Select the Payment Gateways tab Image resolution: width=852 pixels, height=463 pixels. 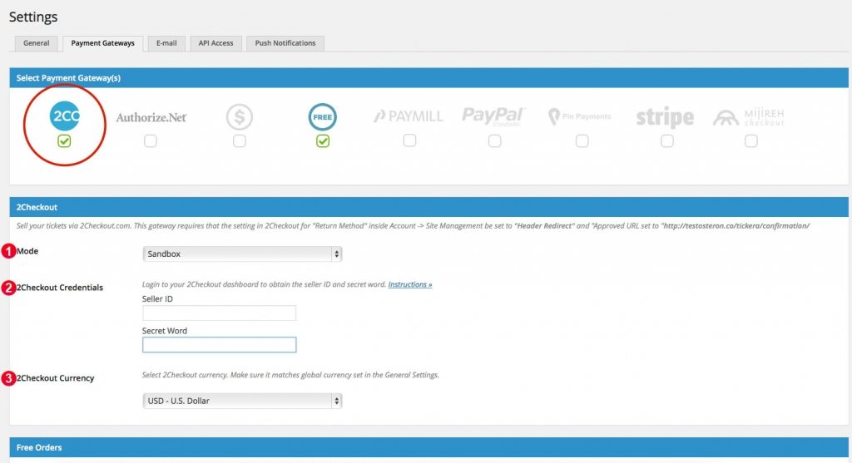102,43
